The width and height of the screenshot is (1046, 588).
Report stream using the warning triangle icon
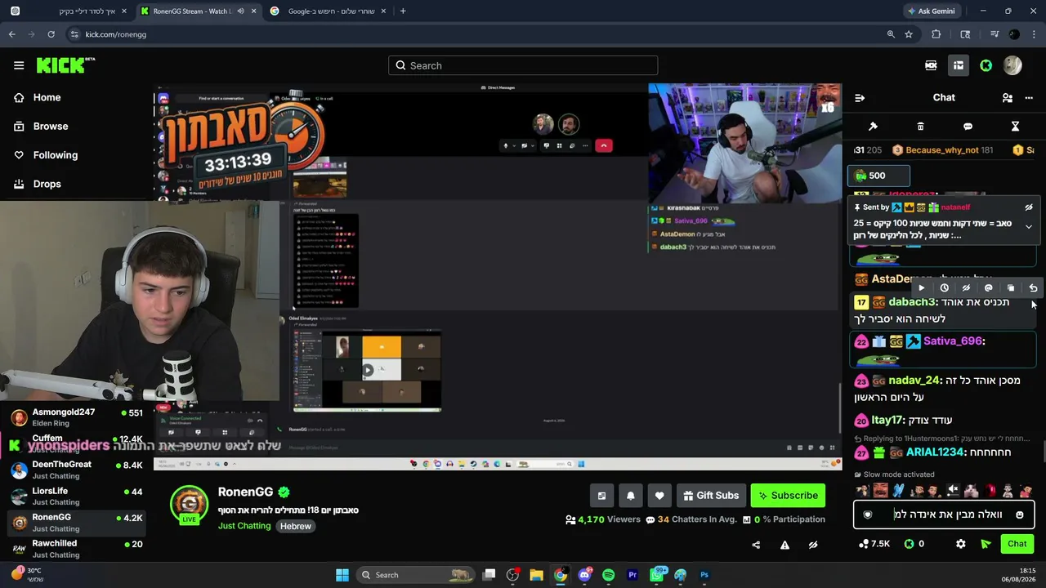(x=784, y=545)
